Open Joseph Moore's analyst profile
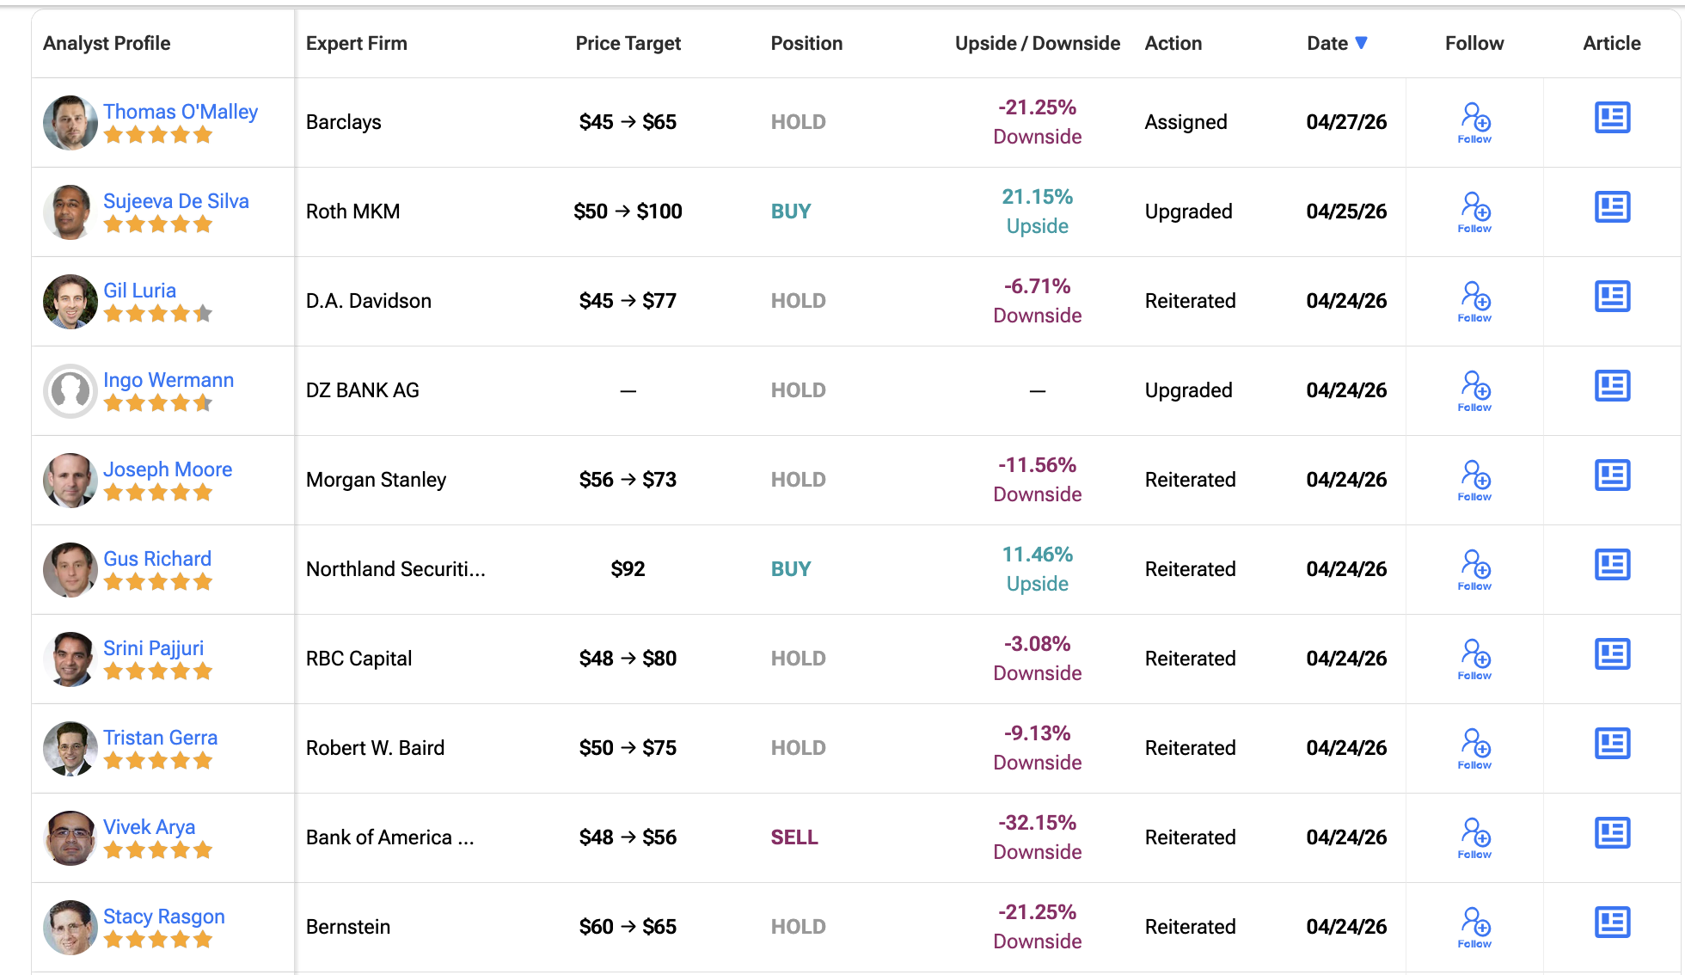This screenshot has width=1685, height=975. (168, 469)
